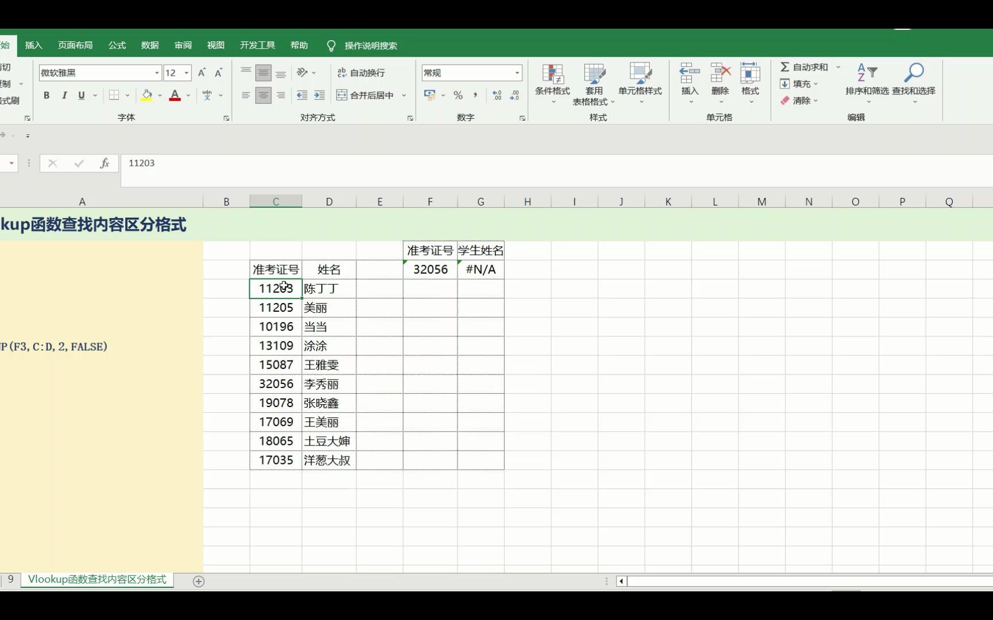Screen dimensions: 993x620
Task: Toggle bold formatting on cell text
Action: (47, 95)
